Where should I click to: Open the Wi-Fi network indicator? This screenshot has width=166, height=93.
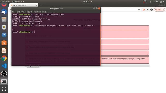(x=150, y=2)
